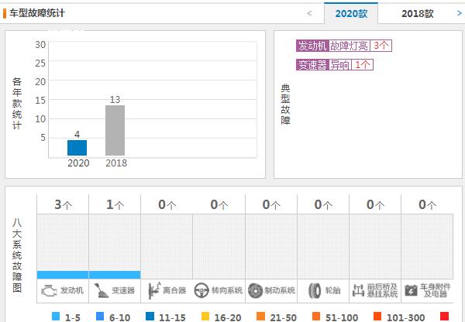Image resolution: width=465 pixels, height=322 pixels.
Task: Click the 车型故障统计 section title
Action: (37, 13)
